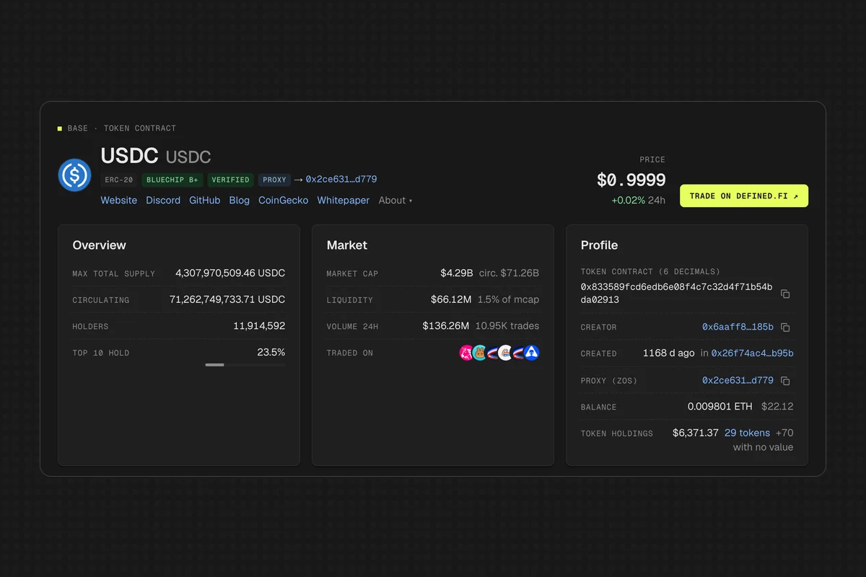This screenshot has width=866, height=577.
Task: Click the $66.12M liquidity value
Action: point(451,300)
